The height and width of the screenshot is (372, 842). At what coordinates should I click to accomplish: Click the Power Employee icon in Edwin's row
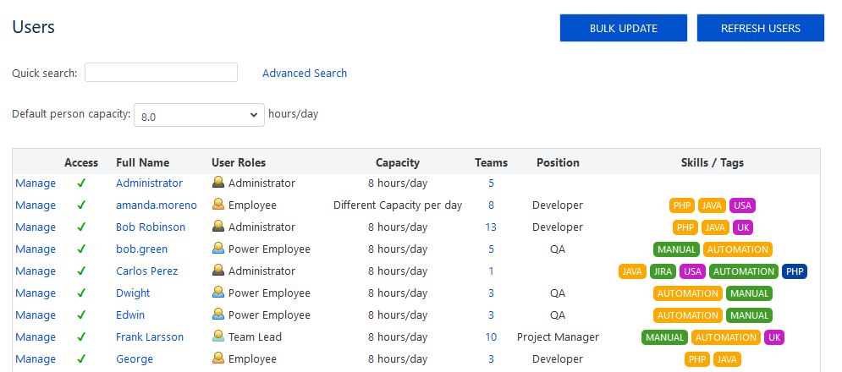point(218,315)
